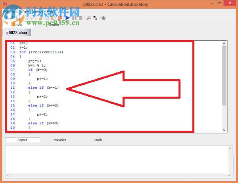Click code line 01 'i=1;'
This screenshot has width=238, height=183.
23,43
